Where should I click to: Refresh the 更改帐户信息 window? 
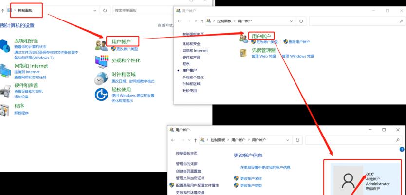pyautogui.click(x=297, y=140)
